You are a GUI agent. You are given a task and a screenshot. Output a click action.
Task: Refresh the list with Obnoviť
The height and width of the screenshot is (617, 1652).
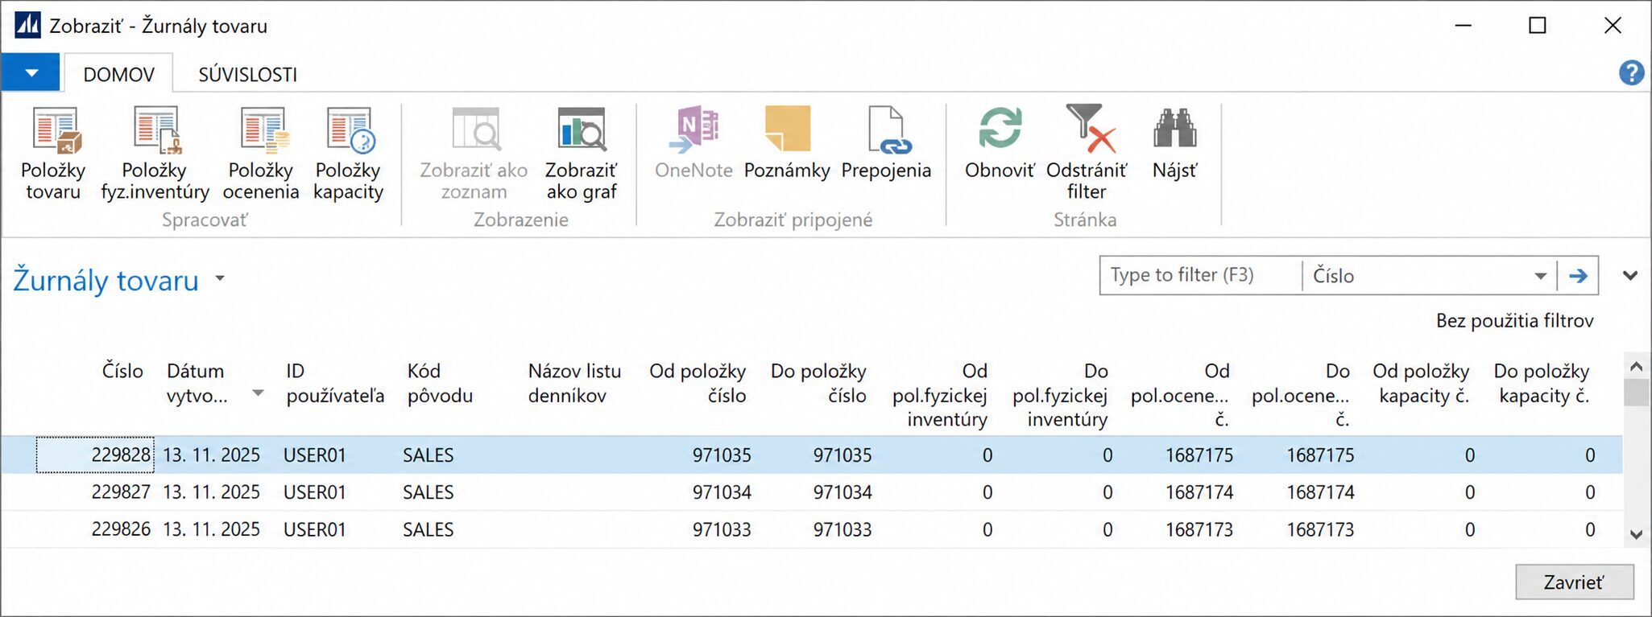click(x=1000, y=143)
